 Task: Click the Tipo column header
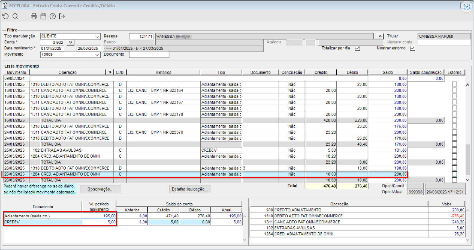pyautogui.click(x=221, y=72)
